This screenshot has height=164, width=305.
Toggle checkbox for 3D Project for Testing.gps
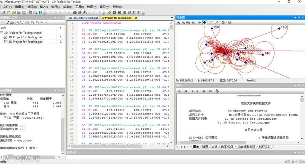(x=6, y=42)
